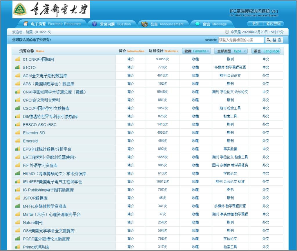Click the signal-bar icon beside ACM全文电子期刊数据库
Viewport: 297px width, 251px height.
[17, 76]
